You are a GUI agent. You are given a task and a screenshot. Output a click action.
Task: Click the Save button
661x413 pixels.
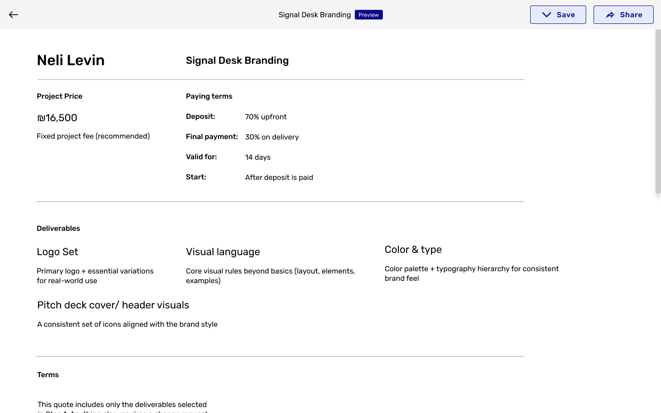558,15
